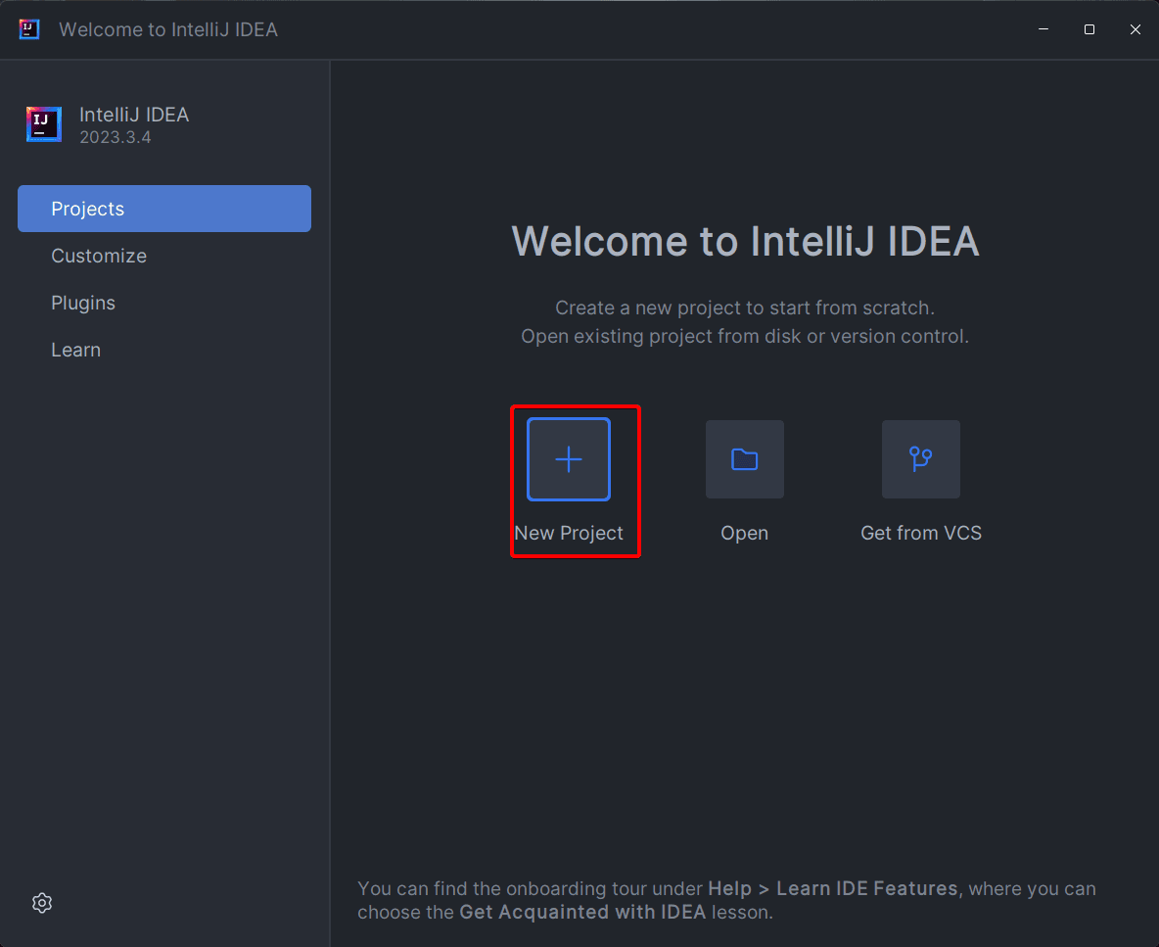
Task: Click the 'IntelliJ IDEA' name in the sidebar
Action: pyautogui.click(x=134, y=115)
